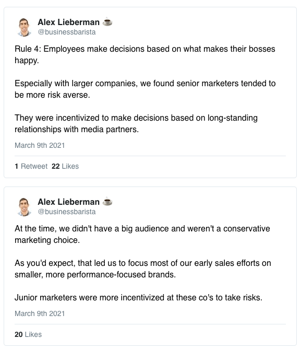The image size is (301, 350).
Task: Open Alex Lieberman's avatar in first tweet
Action: click(x=24, y=27)
